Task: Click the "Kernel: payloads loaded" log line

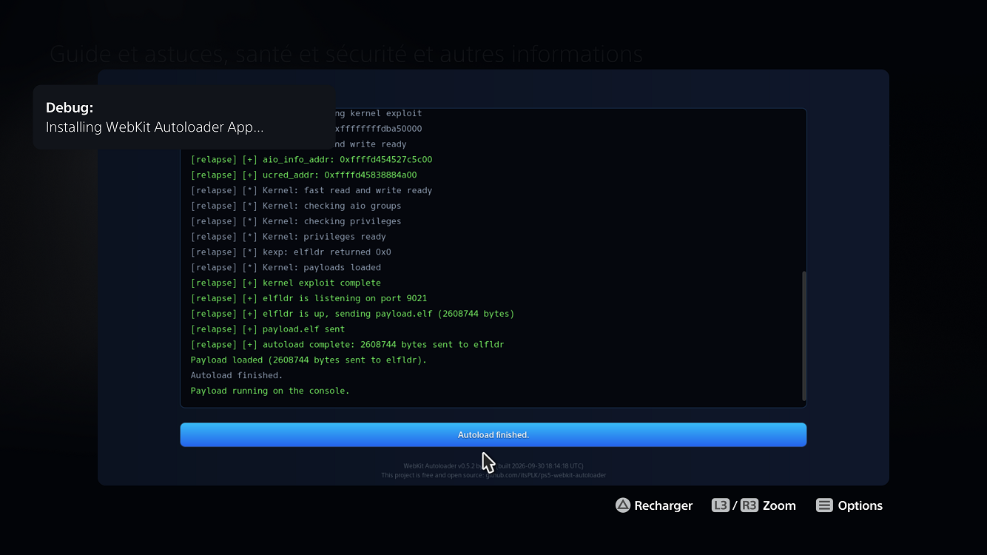Action: [286, 268]
